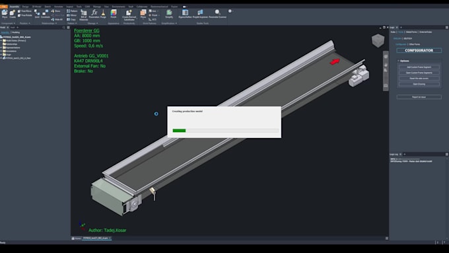Click the Report an issue button
This screenshot has width=449, height=253.
click(419, 97)
